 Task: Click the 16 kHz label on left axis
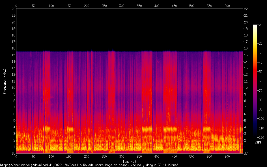pyautogui.click(x=14, y=48)
